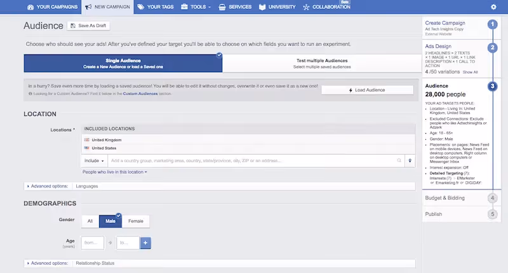
Task: Open Your Tags in the navigation bar
Action: [156, 7]
